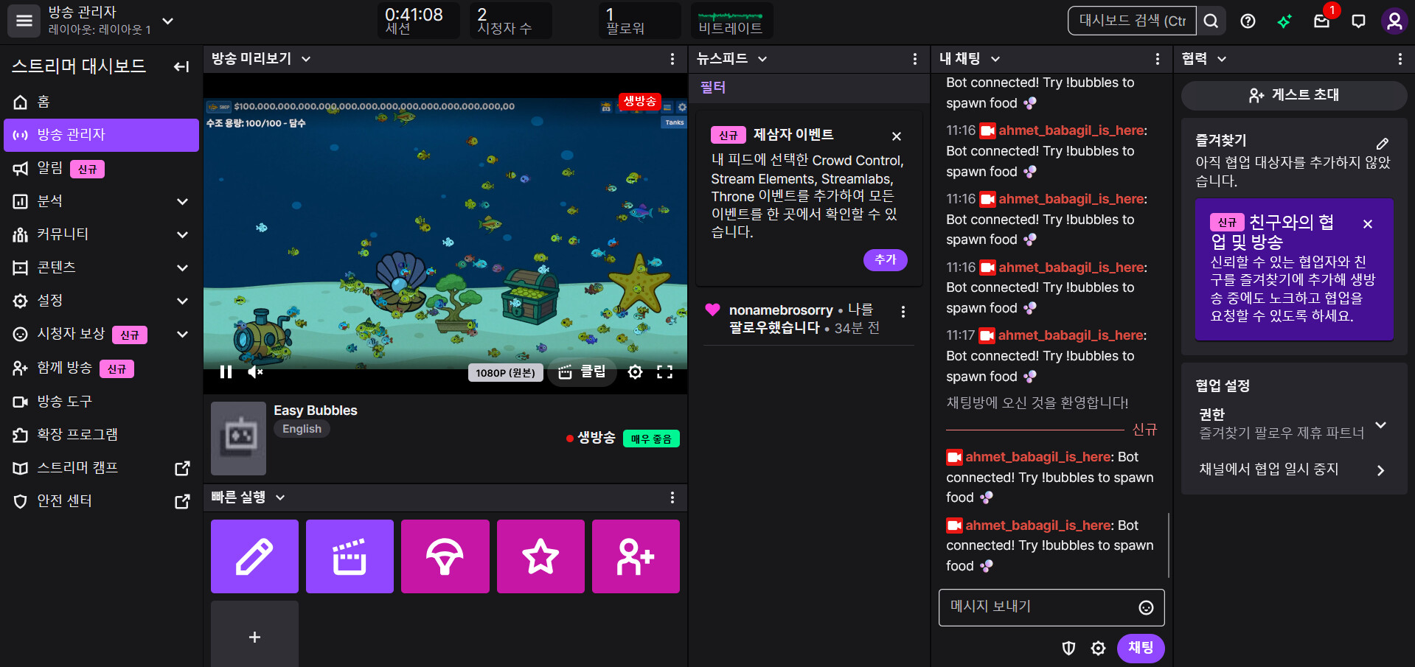The image size is (1415, 667).
Task: Click 추가 on third-party events card
Action: pos(885,259)
